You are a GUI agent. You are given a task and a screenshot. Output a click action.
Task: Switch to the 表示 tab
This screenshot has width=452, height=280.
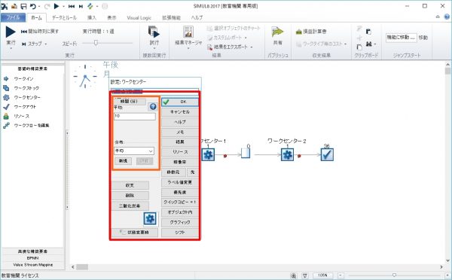click(111, 17)
